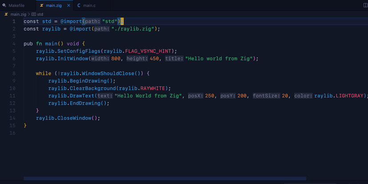This screenshot has width=368, height=184.
Task: Click line number 8 in the gutter
Action: tap(14, 73)
